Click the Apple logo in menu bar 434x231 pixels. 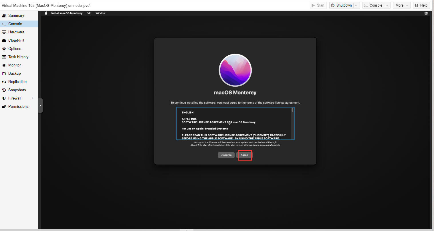click(x=46, y=13)
